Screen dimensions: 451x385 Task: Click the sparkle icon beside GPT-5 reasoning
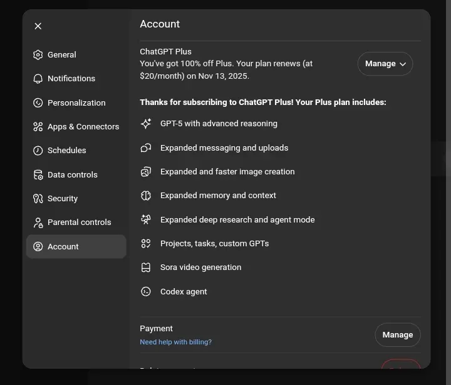pyautogui.click(x=146, y=124)
